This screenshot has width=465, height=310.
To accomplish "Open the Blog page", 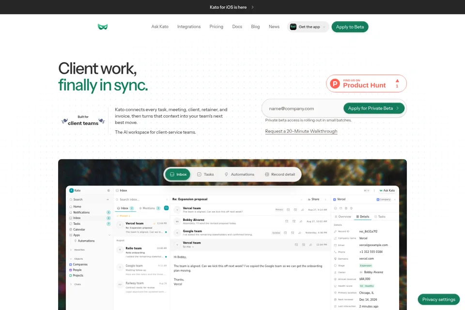I will pos(255,27).
